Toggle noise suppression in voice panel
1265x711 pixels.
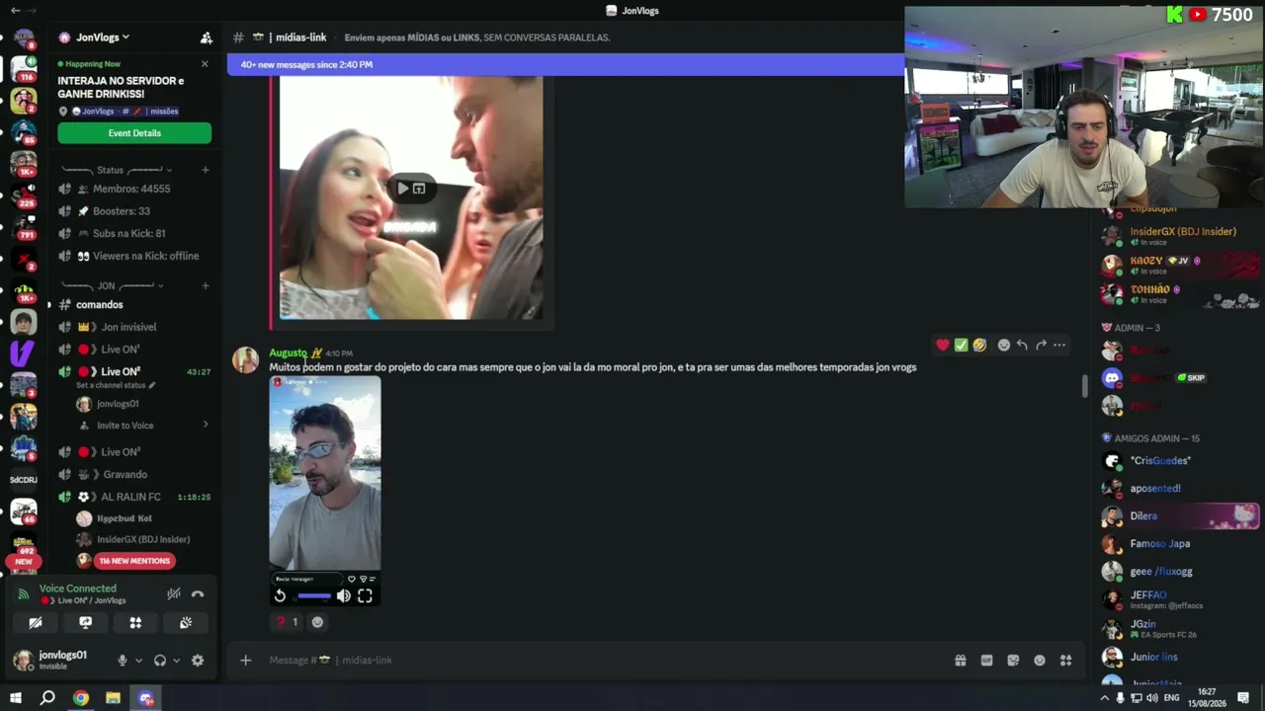pos(174,593)
